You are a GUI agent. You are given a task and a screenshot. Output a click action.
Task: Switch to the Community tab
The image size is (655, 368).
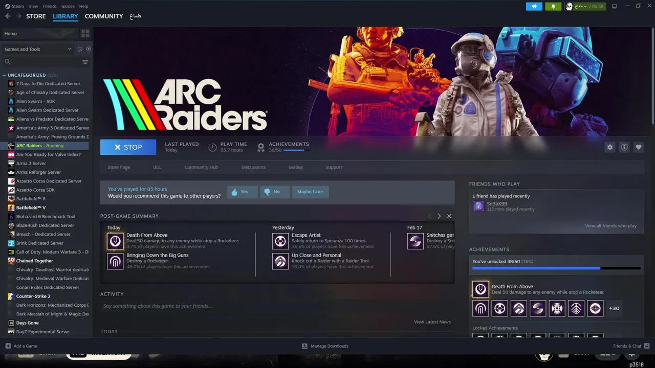(104, 16)
